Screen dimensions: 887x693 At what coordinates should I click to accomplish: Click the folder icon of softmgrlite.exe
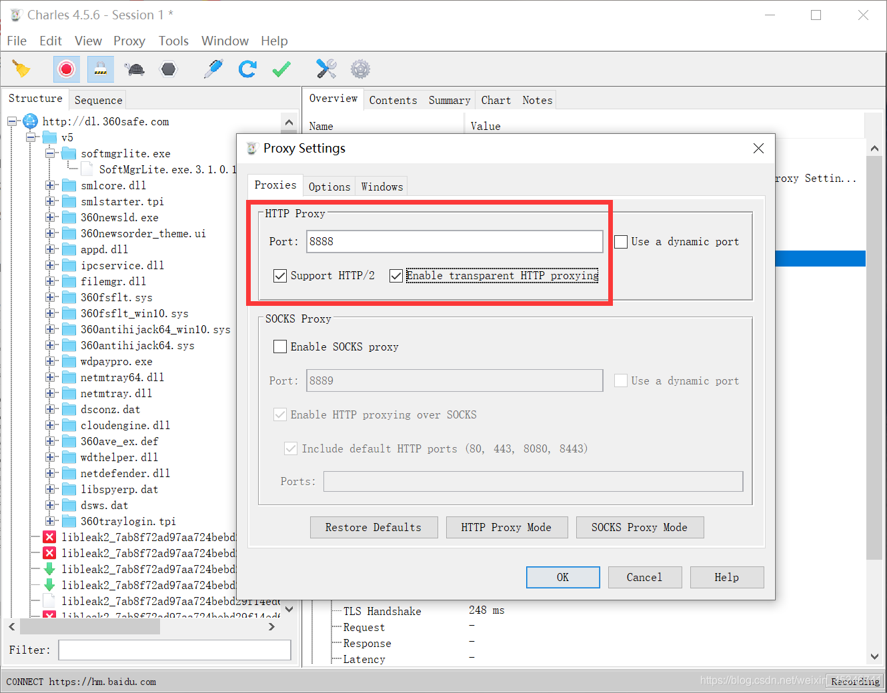point(69,153)
